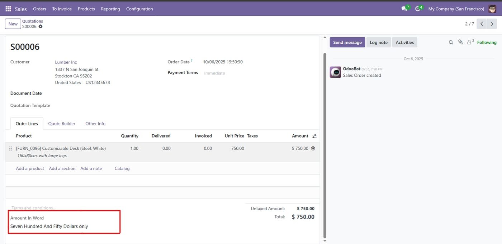Open the Reporting menu
This screenshot has width=502, height=244.
pyautogui.click(x=110, y=9)
